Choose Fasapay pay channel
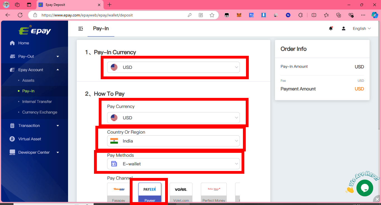The image size is (381, 205). (119, 192)
